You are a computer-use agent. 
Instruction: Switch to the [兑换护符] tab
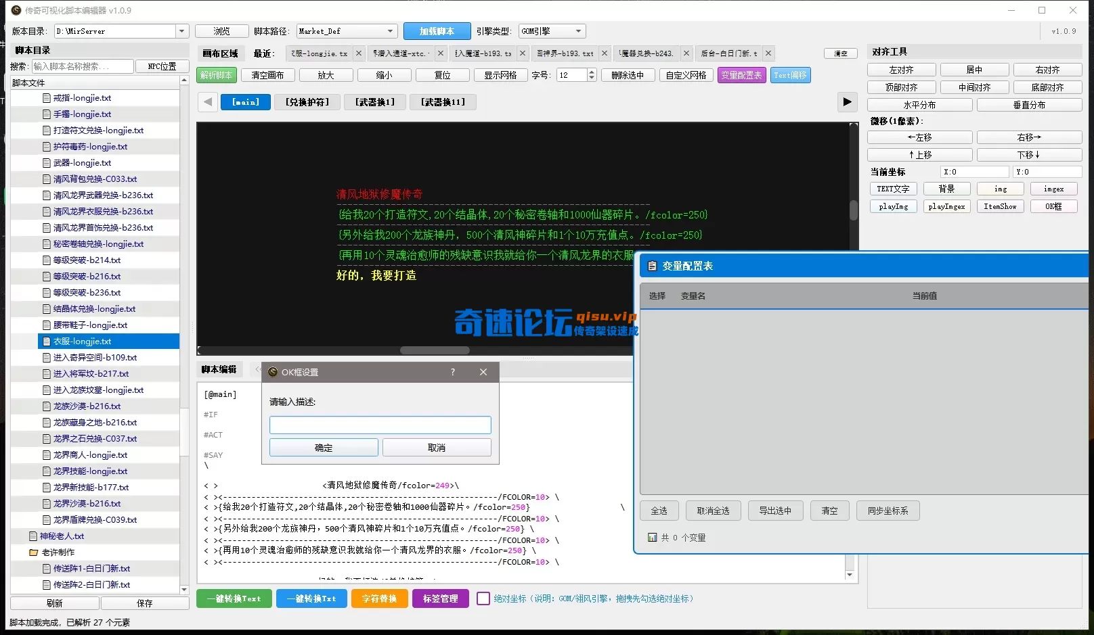coord(307,102)
